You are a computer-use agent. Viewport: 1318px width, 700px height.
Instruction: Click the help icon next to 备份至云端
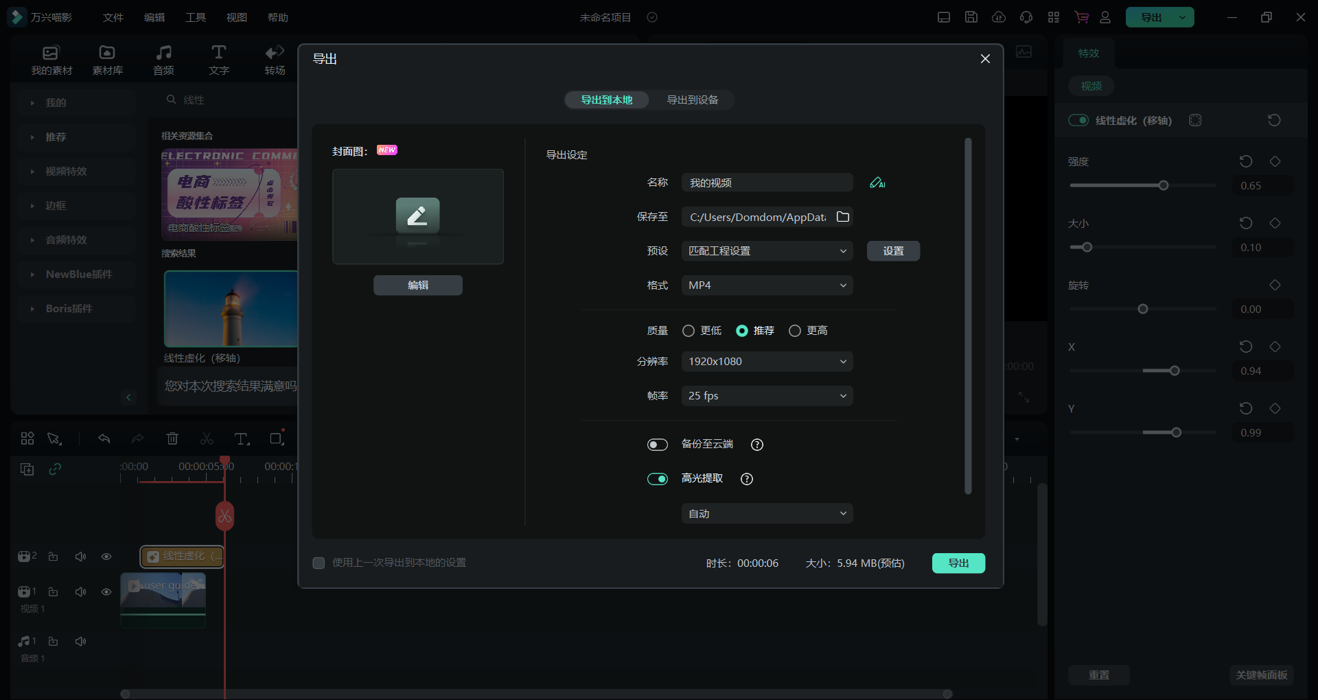tap(757, 445)
